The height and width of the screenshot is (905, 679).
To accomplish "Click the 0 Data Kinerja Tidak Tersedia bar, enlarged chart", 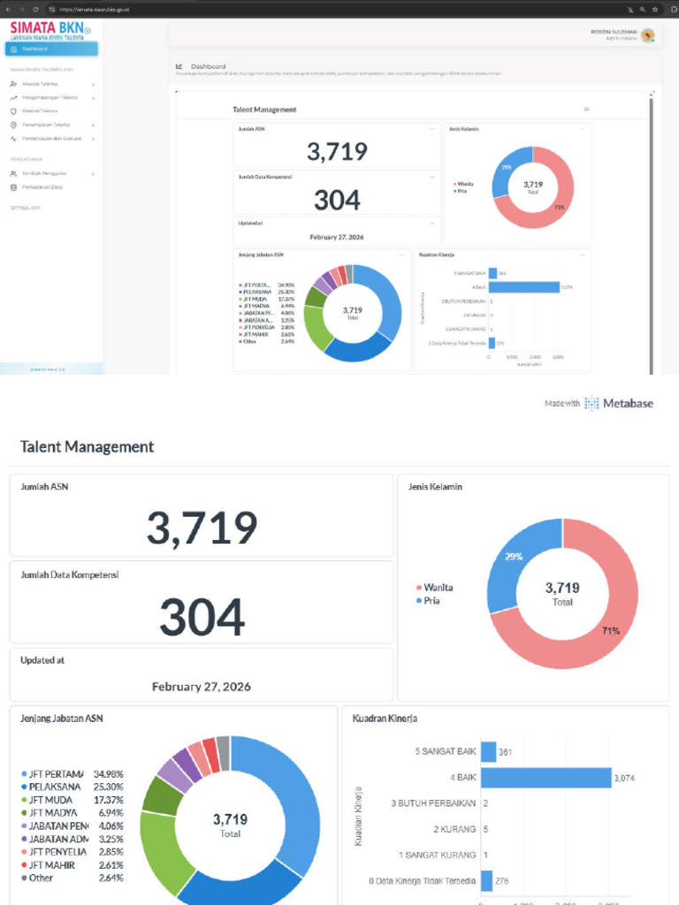I will tap(487, 881).
